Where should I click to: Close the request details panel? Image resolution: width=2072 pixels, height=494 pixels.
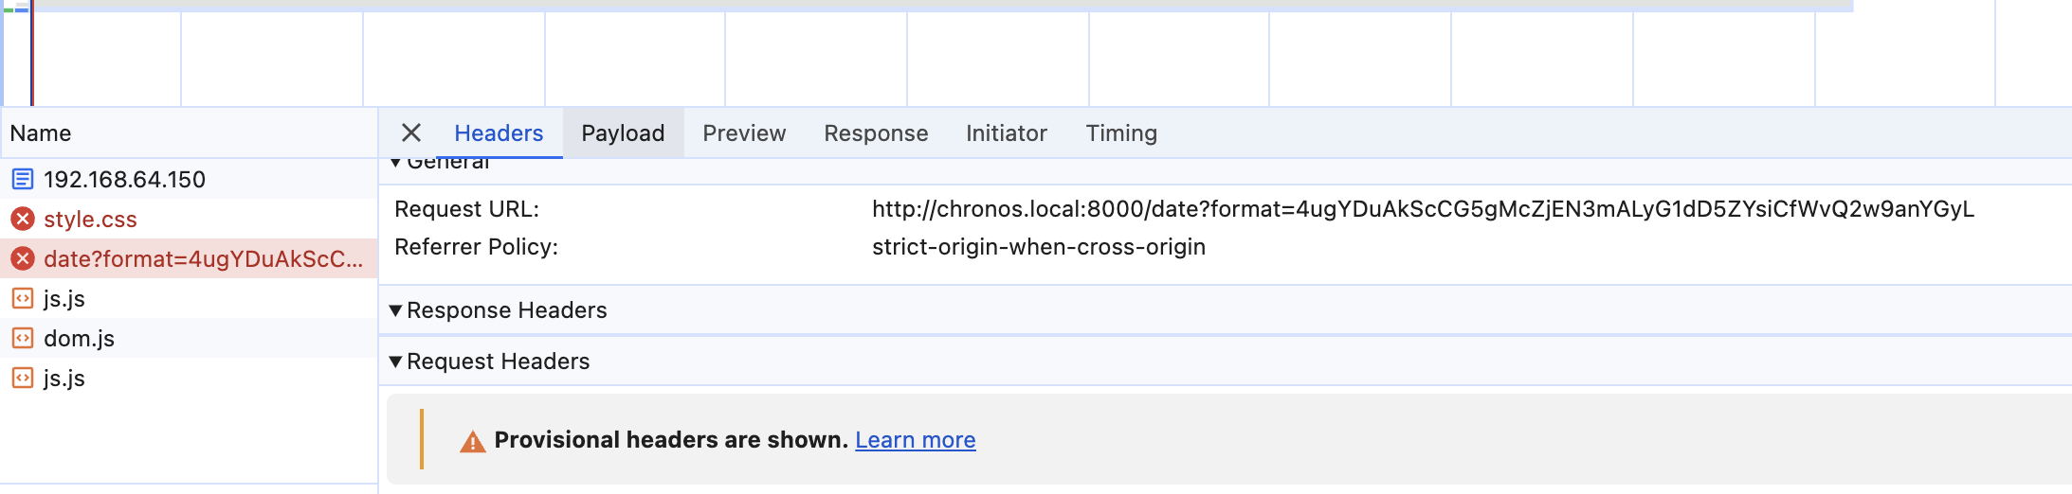(x=411, y=133)
